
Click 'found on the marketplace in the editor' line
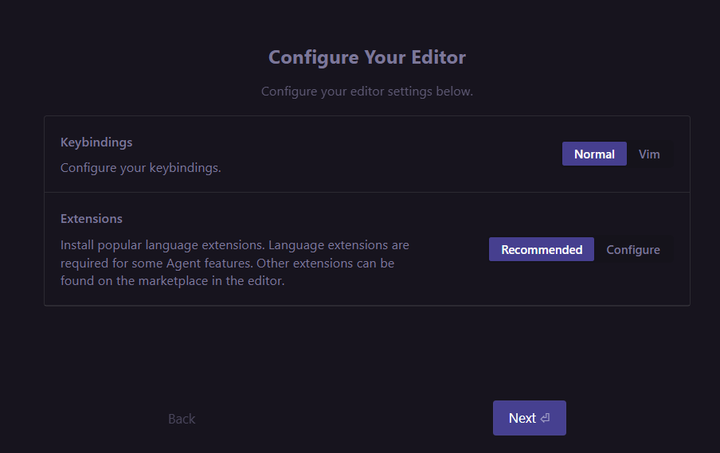172,280
